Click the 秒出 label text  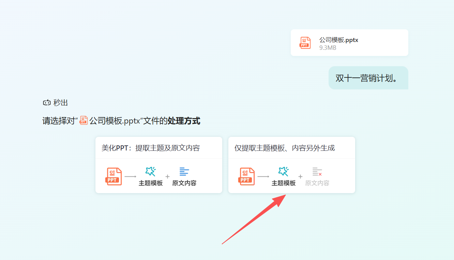tap(61, 102)
